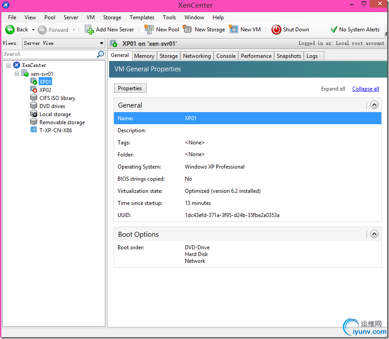Click the Local storage default icon
The width and height of the screenshot is (389, 339).
(x=34, y=113)
